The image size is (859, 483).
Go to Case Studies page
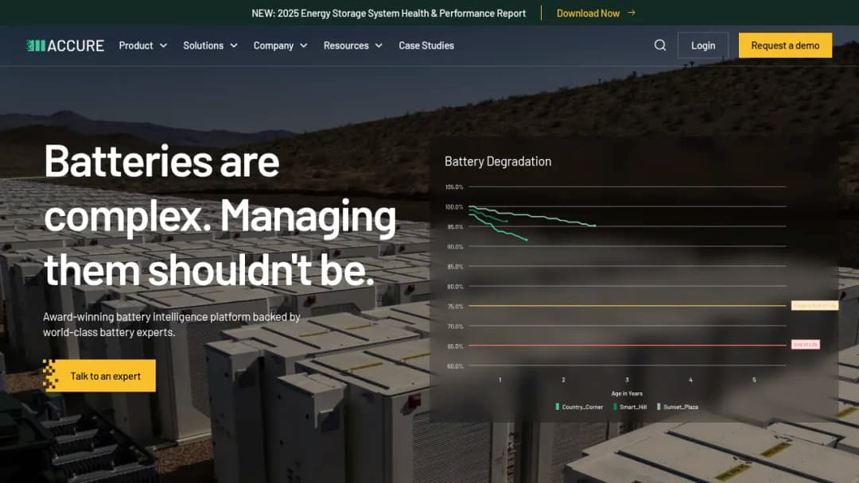coord(426,45)
